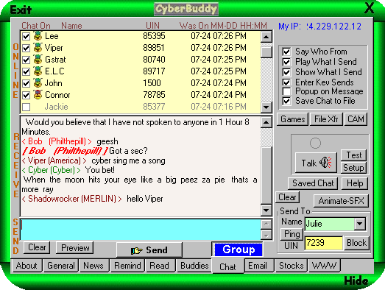The width and height of the screenshot is (385, 290).
Task: Toggle the Enter Key Sends option
Action: pos(286,82)
